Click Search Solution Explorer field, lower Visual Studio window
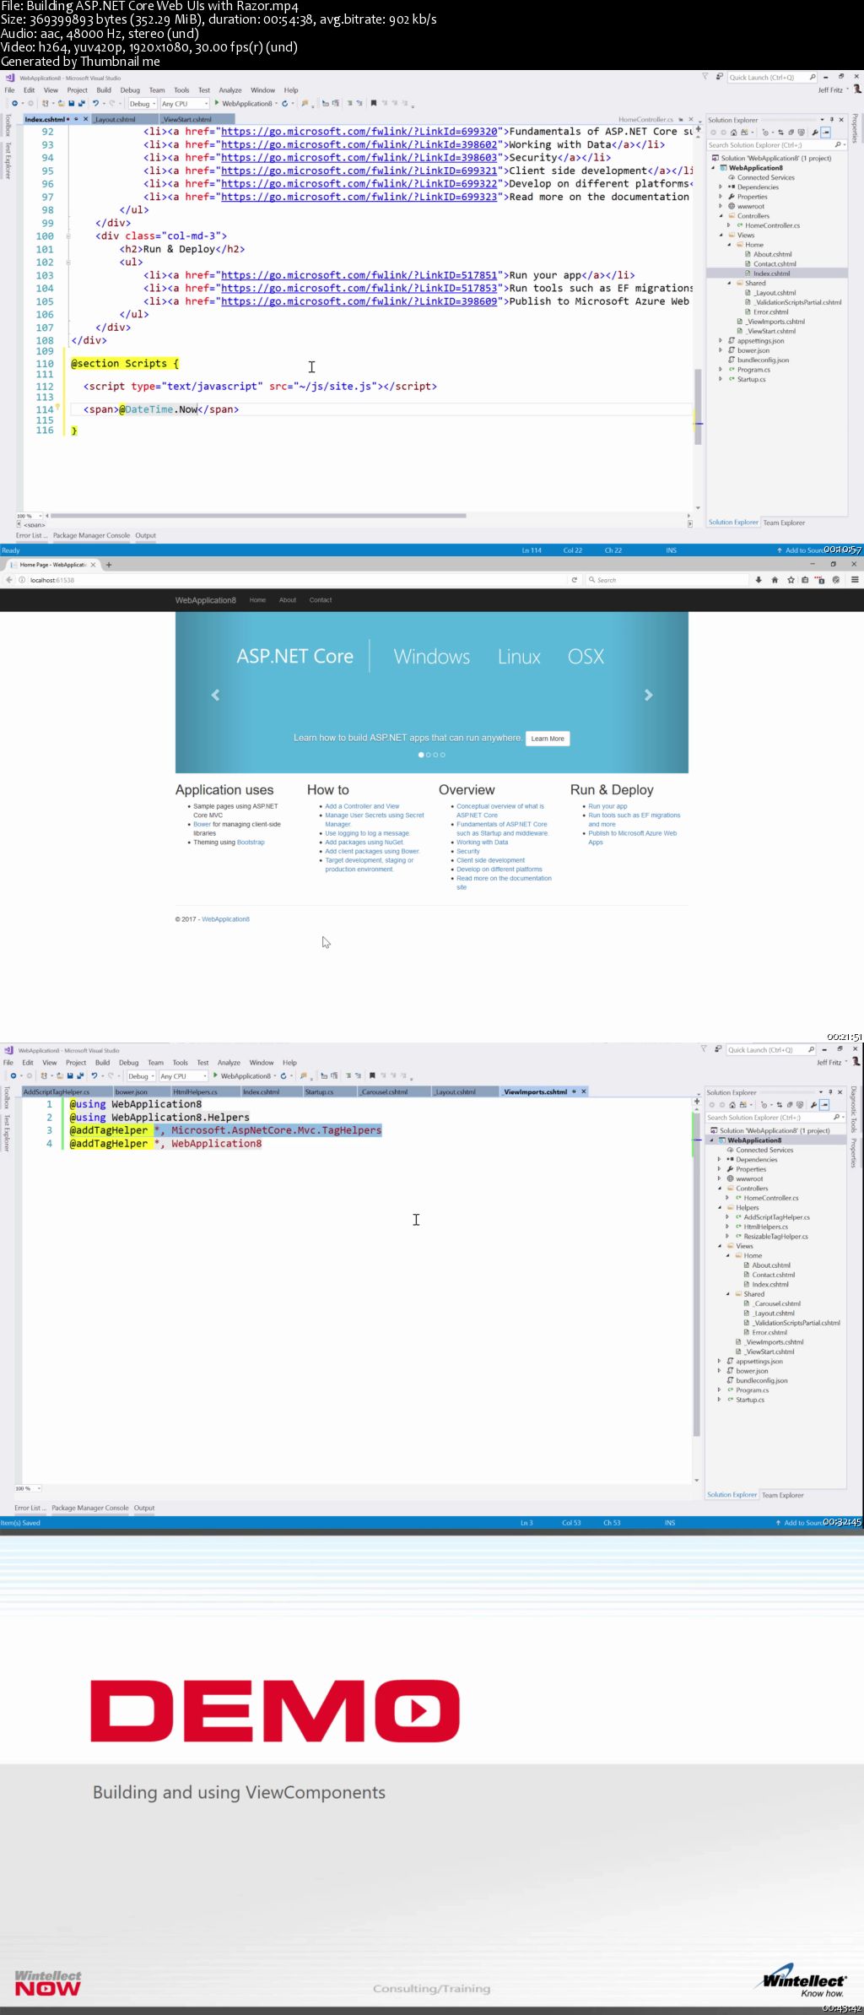 (775, 1118)
